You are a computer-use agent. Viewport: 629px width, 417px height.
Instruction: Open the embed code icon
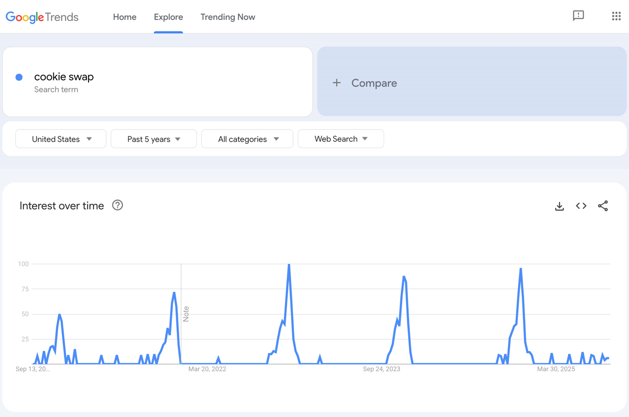pyautogui.click(x=581, y=206)
